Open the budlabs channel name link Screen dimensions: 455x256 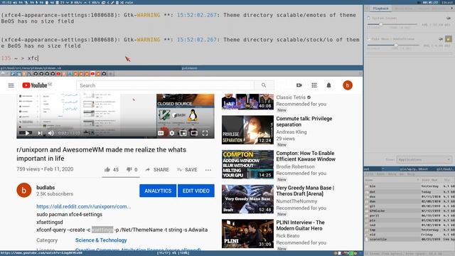point(45,188)
